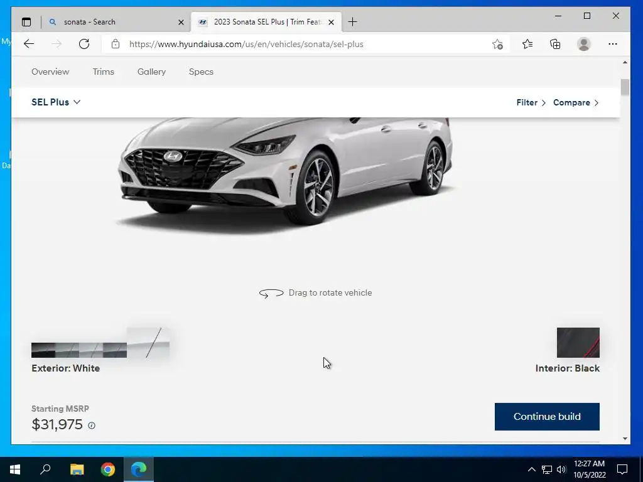Click the rotate vehicle arrow icon
Image resolution: width=643 pixels, height=482 pixels.
271,293
